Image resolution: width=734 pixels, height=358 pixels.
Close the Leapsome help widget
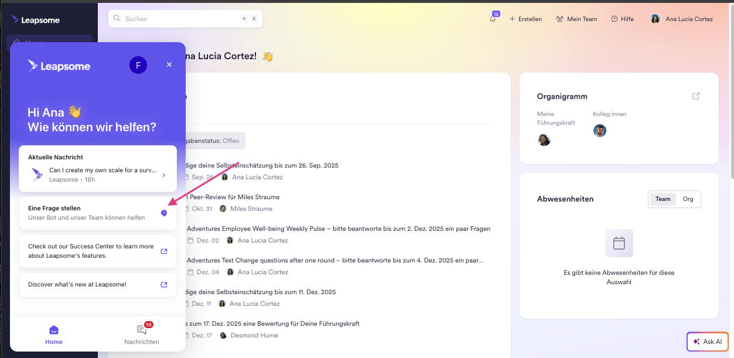click(x=169, y=65)
